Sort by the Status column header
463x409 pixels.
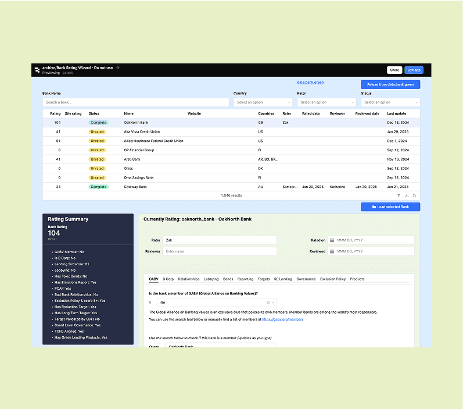click(x=94, y=113)
